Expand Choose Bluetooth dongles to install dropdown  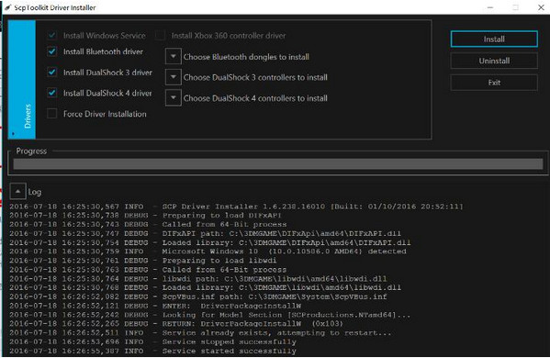coord(174,56)
